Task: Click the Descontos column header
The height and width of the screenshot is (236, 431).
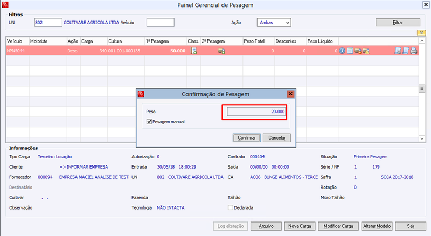Action: [290, 41]
